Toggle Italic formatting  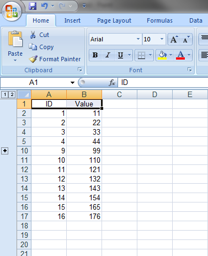(x=108, y=55)
